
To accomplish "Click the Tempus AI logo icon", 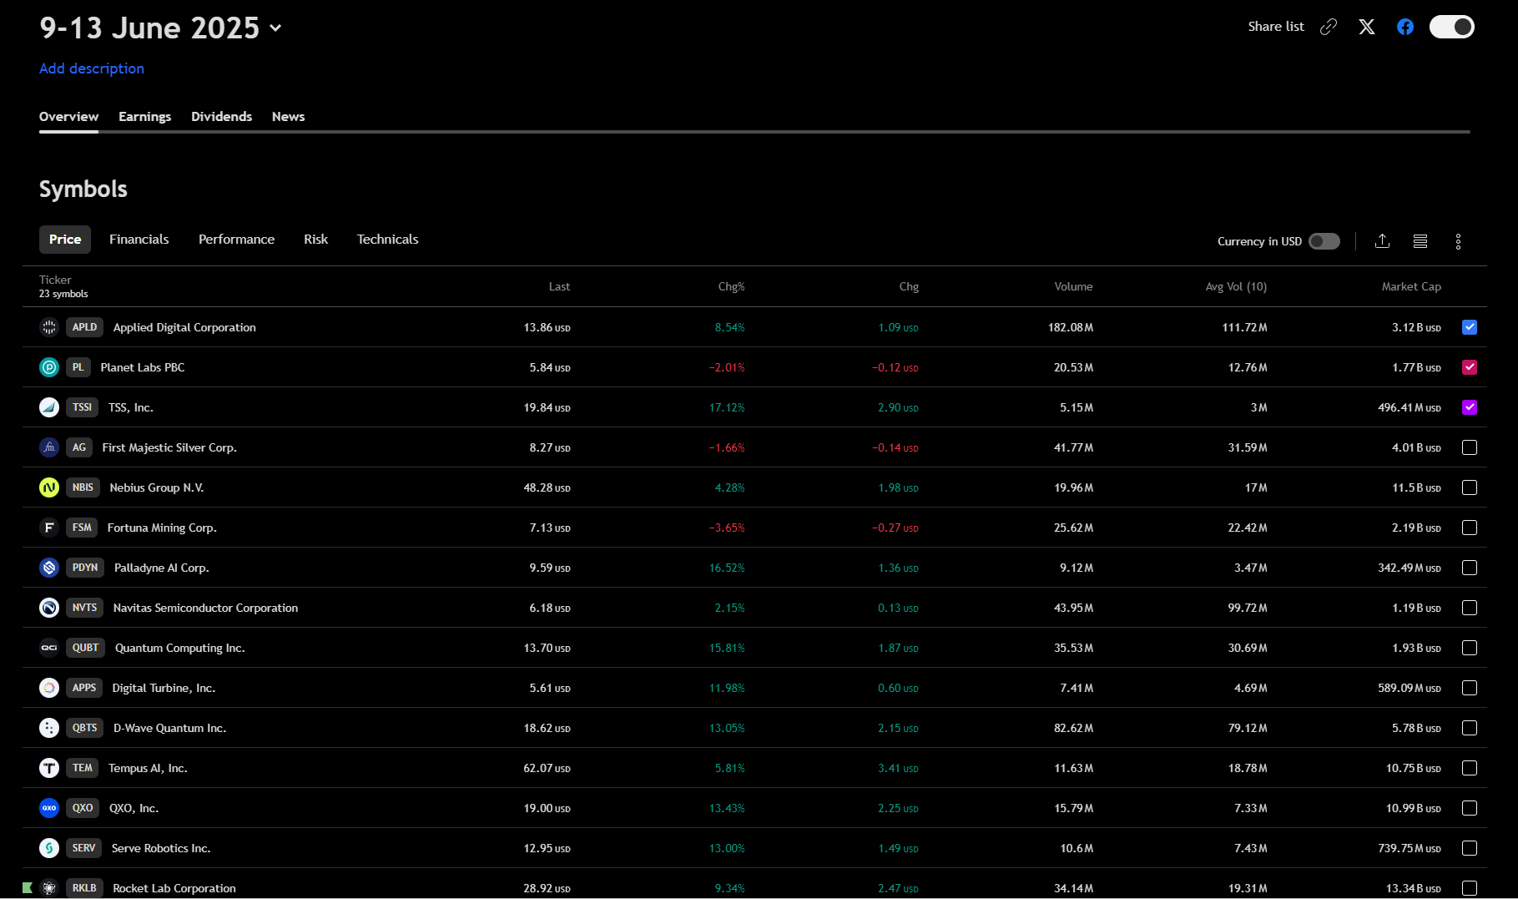I will pyautogui.click(x=49, y=768).
